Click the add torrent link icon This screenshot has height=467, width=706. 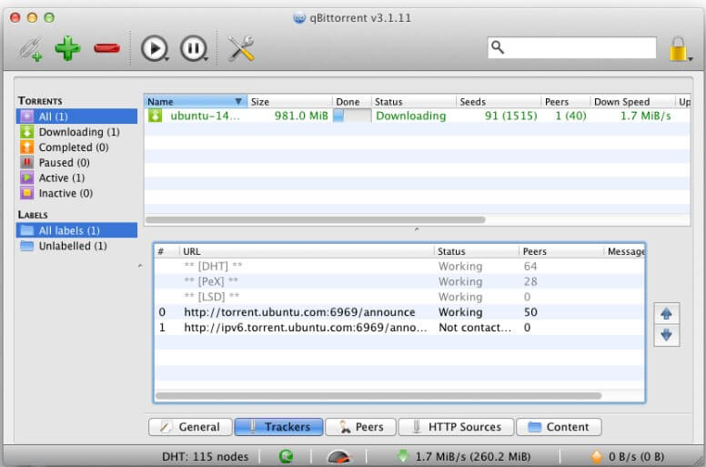pyautogui.click(x=30, y=48)
